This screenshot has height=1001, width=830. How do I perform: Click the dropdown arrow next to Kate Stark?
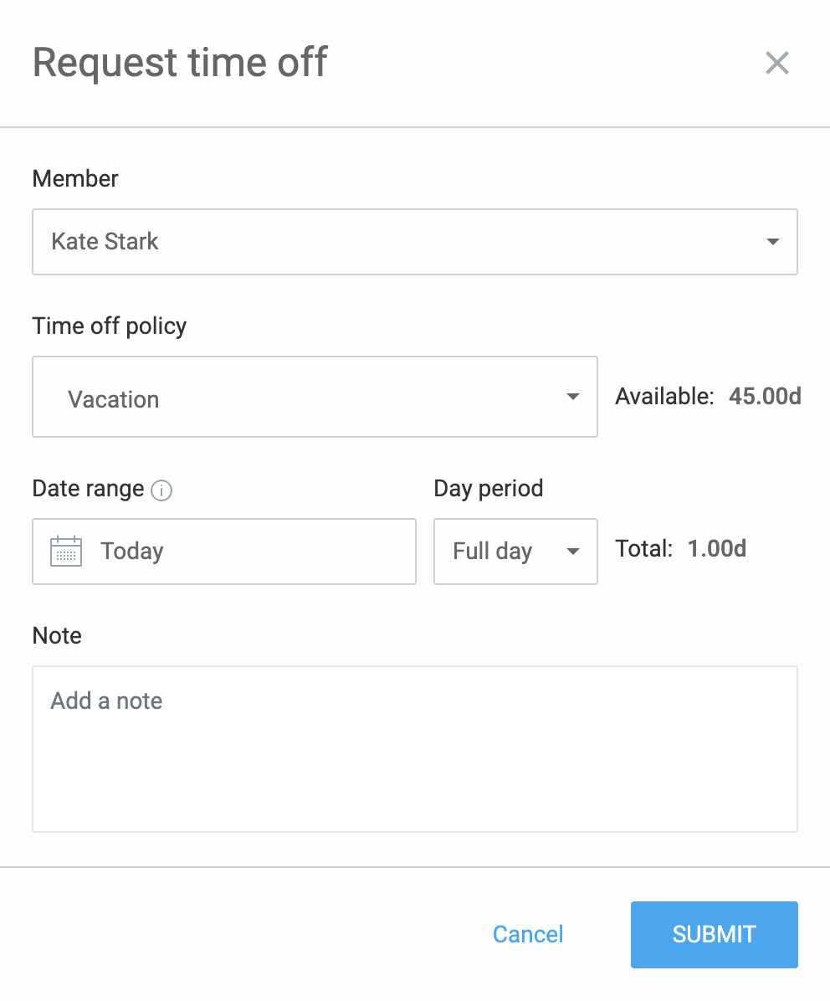pos(772,242)
